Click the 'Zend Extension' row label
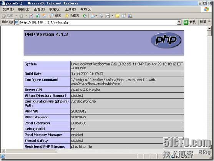 [37, 123]
